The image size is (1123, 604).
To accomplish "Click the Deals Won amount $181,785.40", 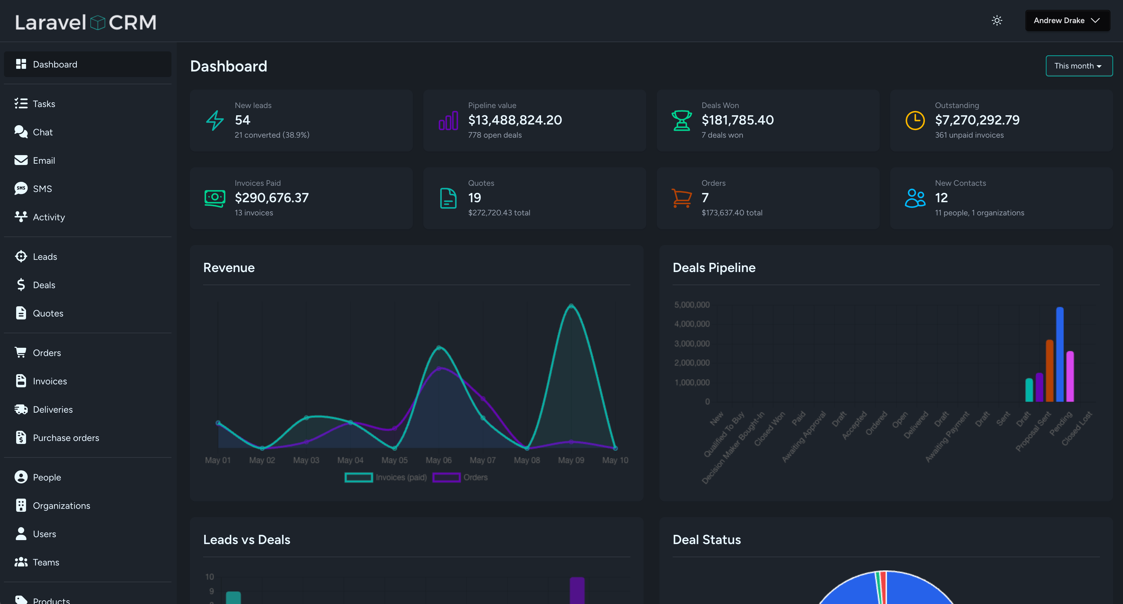I will [x=738, y=120].
